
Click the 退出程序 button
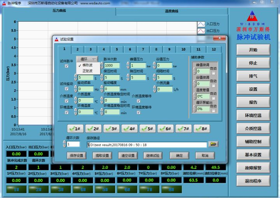pos(253,181)
